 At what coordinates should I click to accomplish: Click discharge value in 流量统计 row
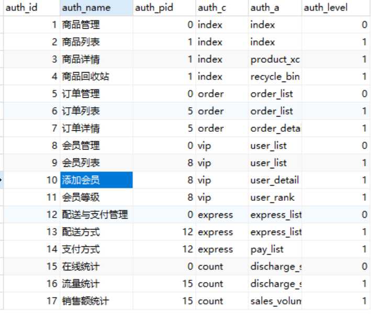click(x=276, y=284)
